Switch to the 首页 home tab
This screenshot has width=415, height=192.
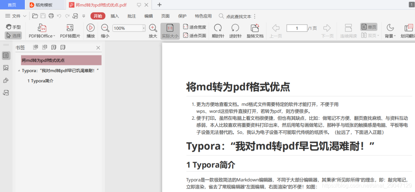tap(12, 5)
